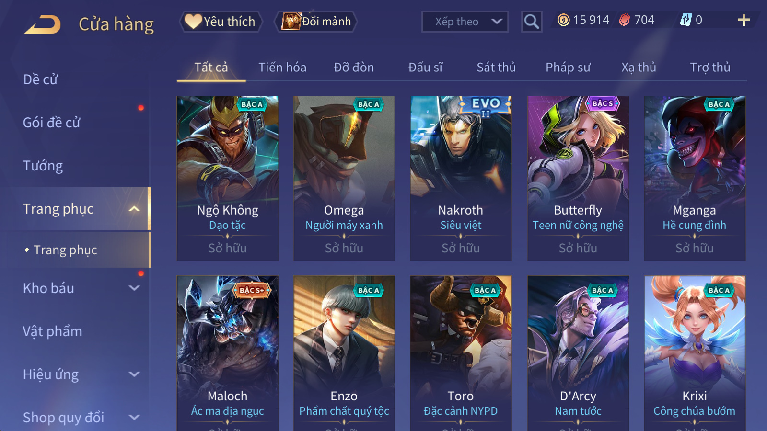Select the Tiến hóa tab
The width and height of the screenshot is (767, 431).
282,68
